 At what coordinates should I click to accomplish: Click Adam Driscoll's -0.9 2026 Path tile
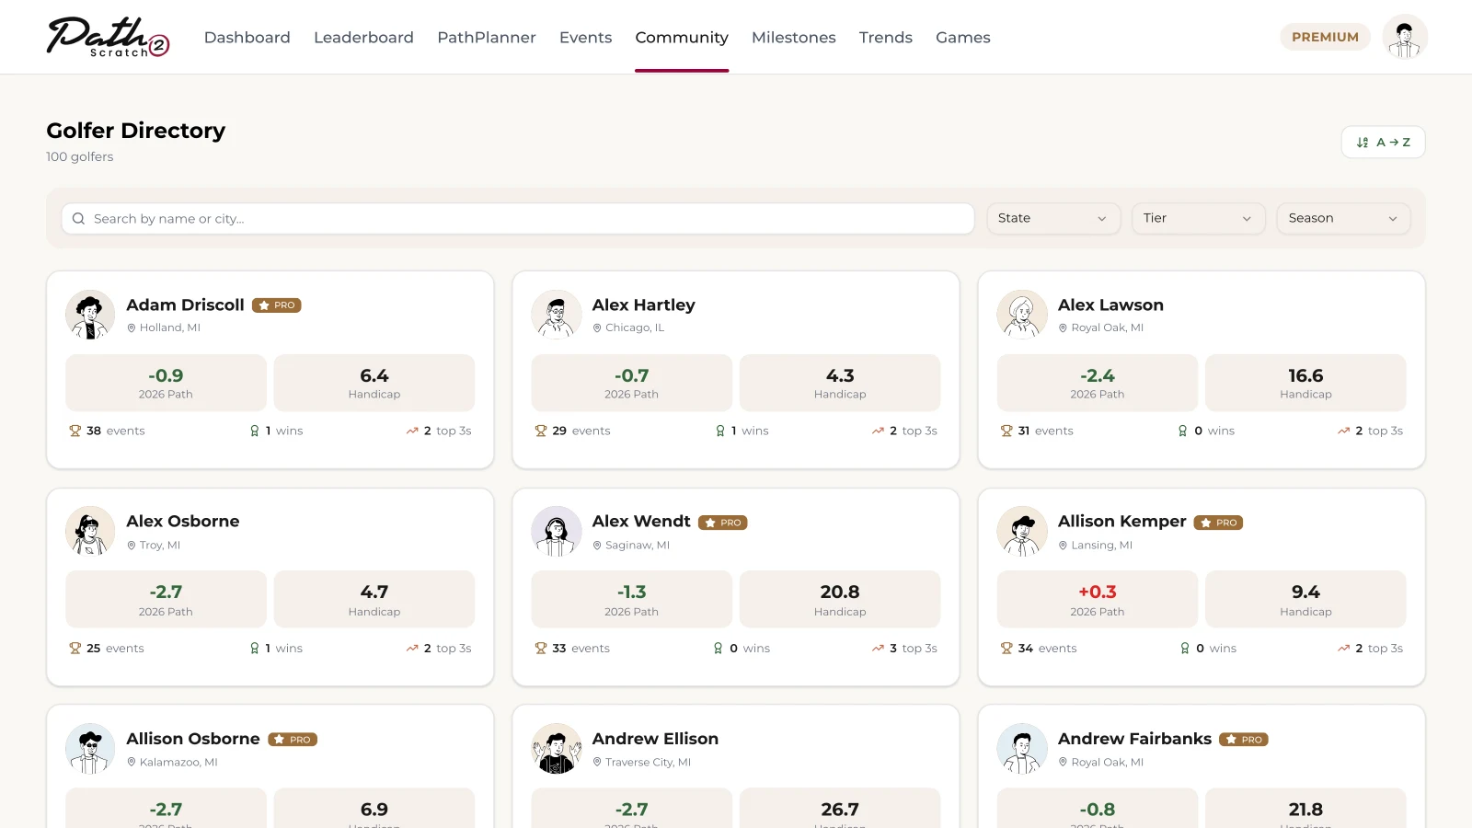[x=166, y=383]
